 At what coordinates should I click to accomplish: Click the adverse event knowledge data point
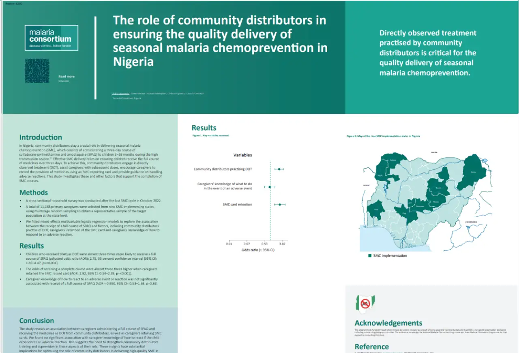(270, 187)
